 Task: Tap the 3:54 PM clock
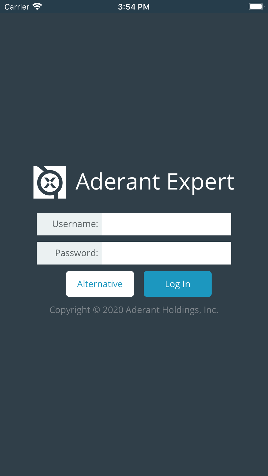[134, 7]
